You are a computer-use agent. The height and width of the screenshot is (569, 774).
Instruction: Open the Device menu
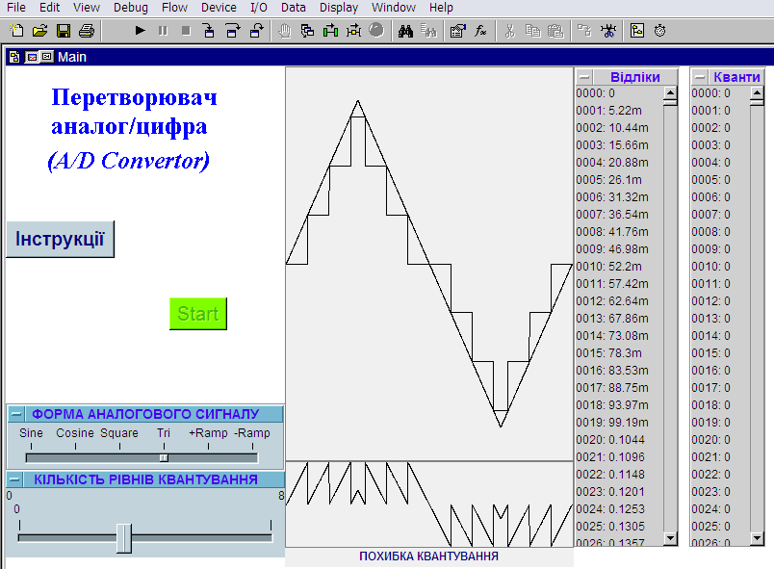click(x=219, y=8)
